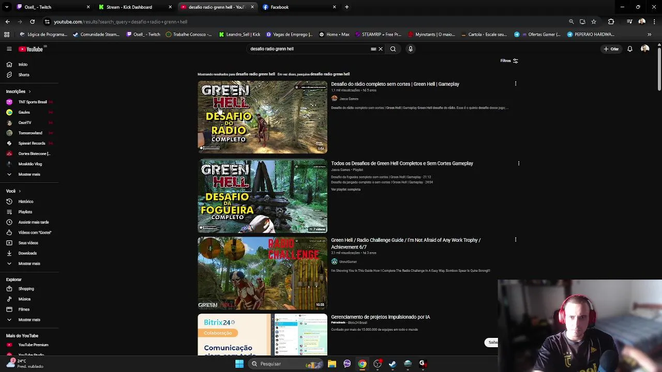This screenshot has height=372, width=662.
Task: Expand the Inscrições section
Action: pos(19,91)
